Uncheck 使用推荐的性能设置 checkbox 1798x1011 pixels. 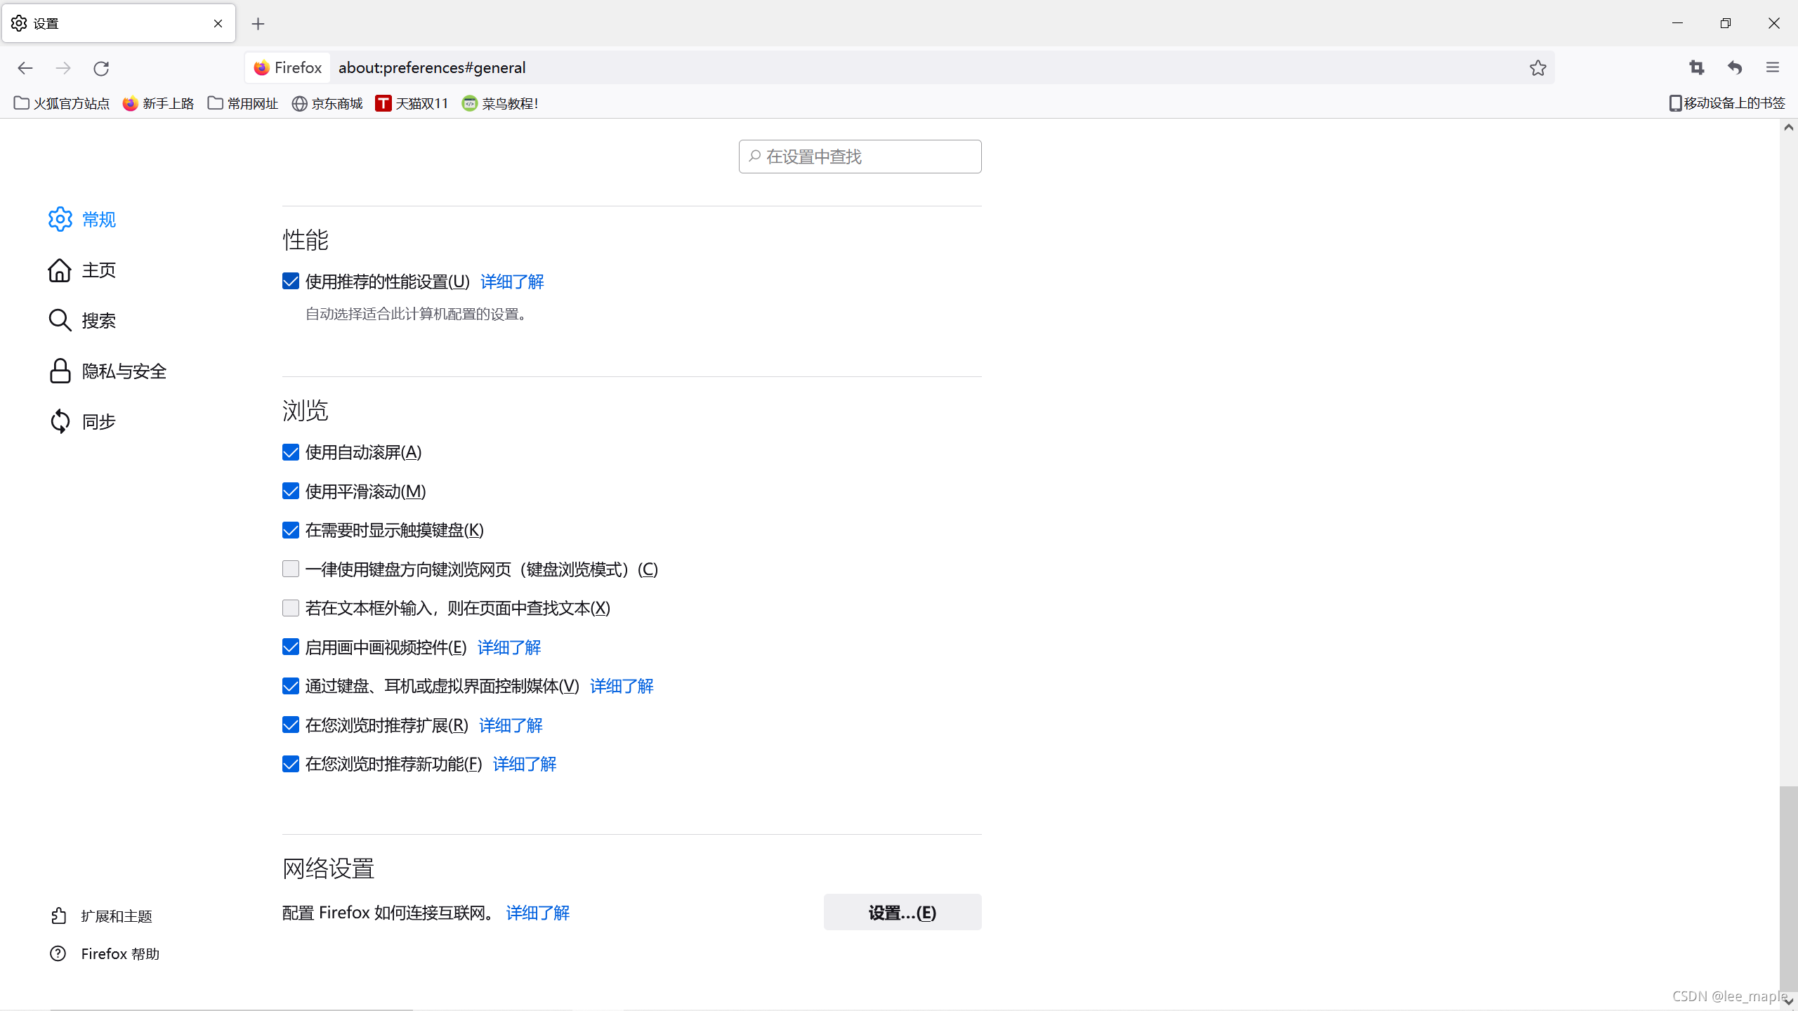(x=291, y=282)
